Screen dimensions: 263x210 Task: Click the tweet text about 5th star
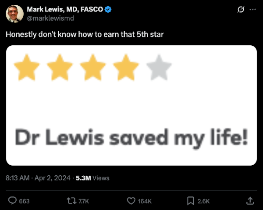(85, 34)
